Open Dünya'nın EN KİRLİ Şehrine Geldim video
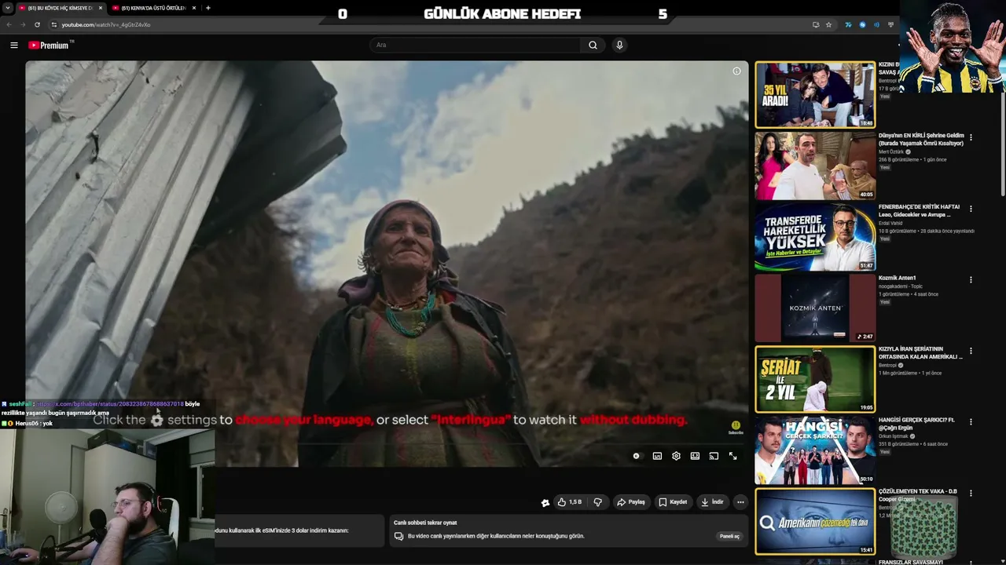This screenshot has width=1006, height=565. click(921, 140)
